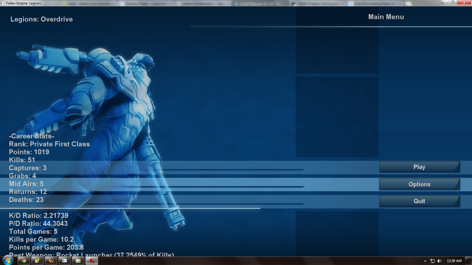
Task: Open the volume speaker tray icon
Action: coord(439,261)
